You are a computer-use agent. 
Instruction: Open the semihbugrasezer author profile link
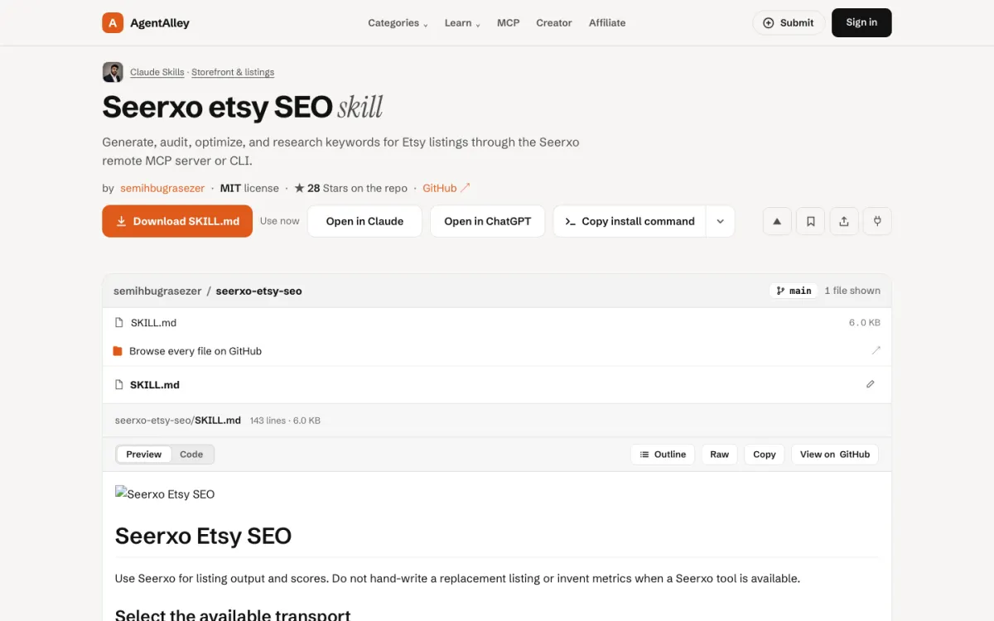click(162, 188)
